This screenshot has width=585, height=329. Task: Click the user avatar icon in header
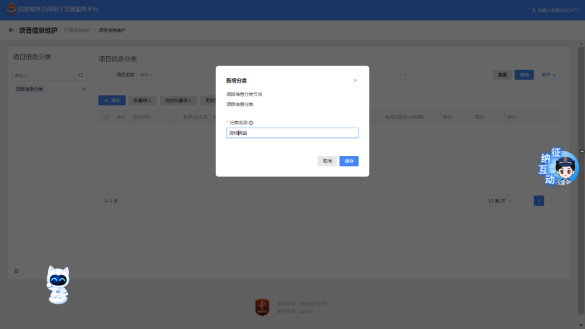(x=534, y=10)
